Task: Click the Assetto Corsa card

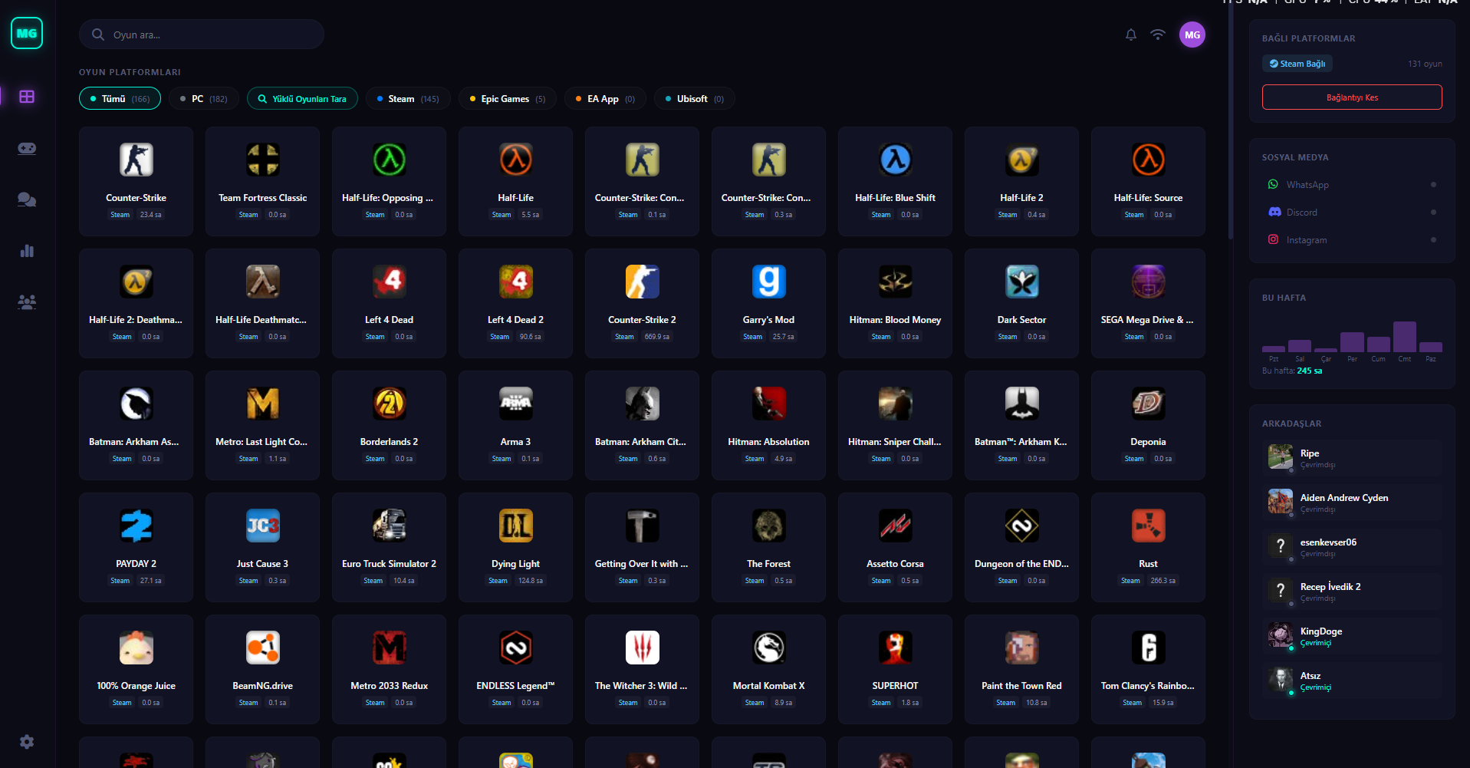Action: pos(896,548)
